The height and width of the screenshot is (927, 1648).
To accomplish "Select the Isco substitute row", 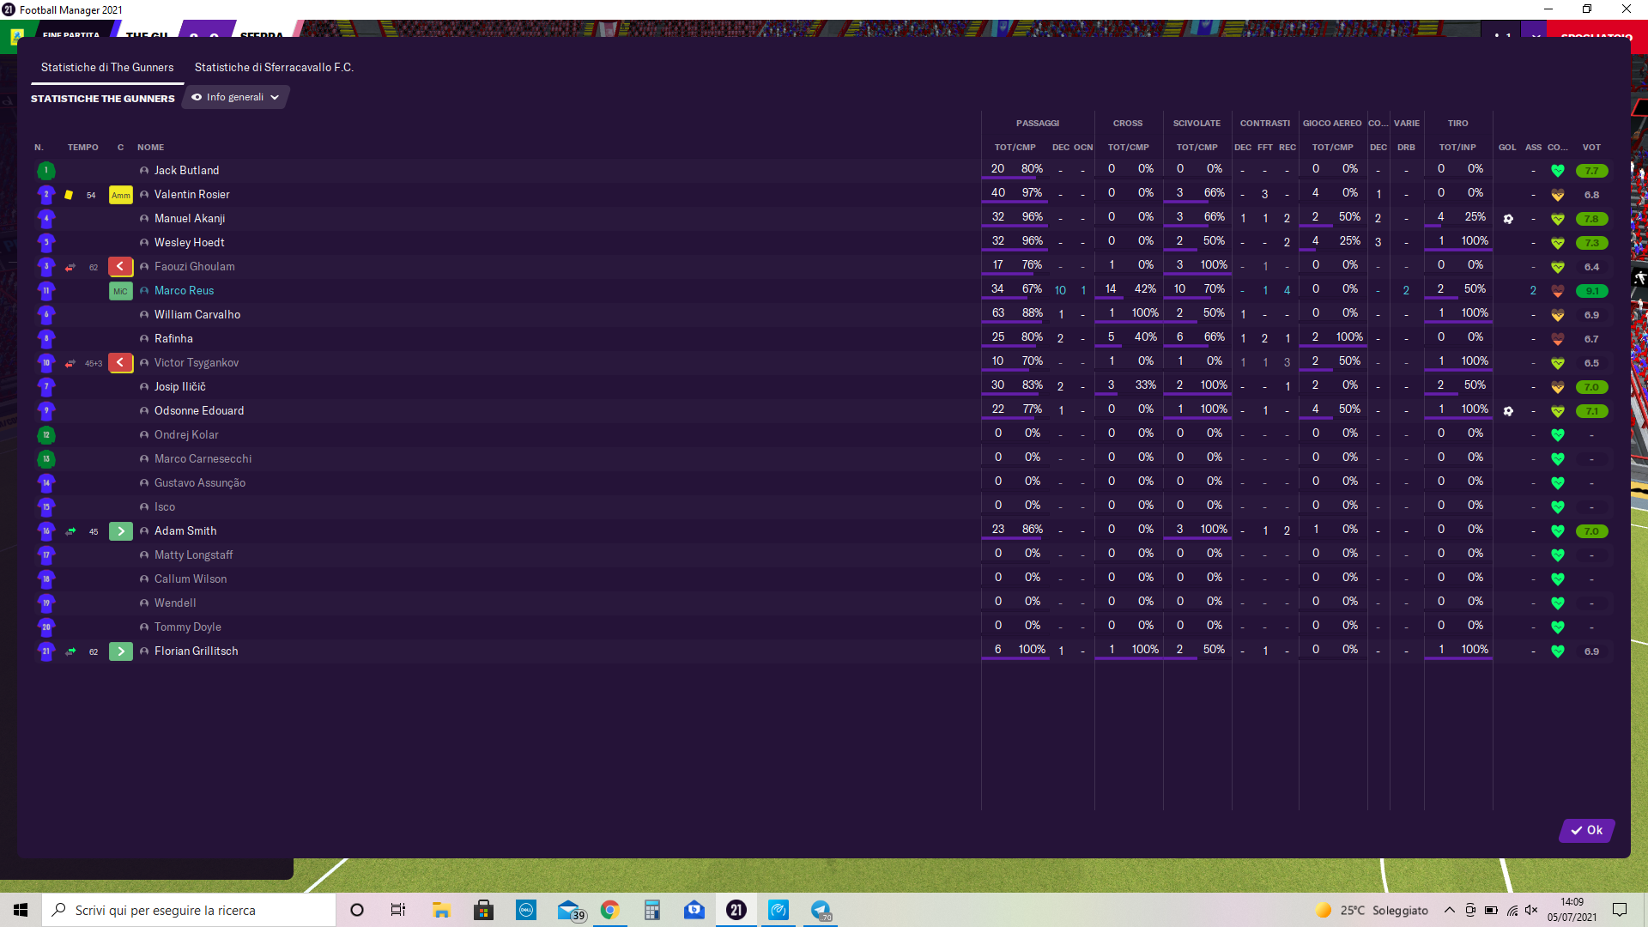I will [822, 507].
